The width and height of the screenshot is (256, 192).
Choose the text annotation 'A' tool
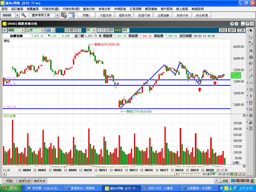[x=251, y=51]
